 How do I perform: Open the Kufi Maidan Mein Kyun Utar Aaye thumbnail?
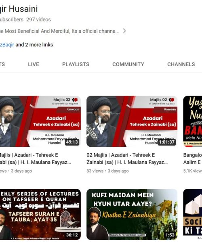coord(132,214)
